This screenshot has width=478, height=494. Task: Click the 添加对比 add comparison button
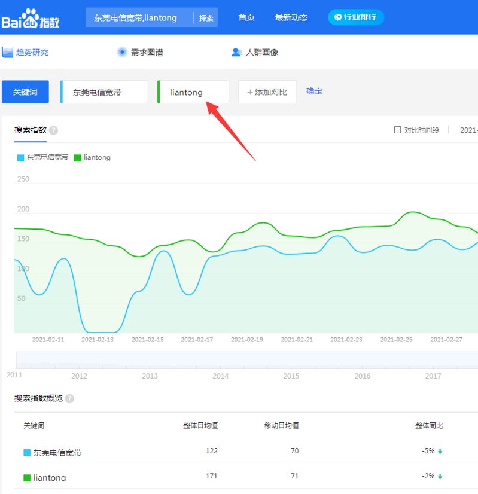pyautogui.click(x=267, y=92)
